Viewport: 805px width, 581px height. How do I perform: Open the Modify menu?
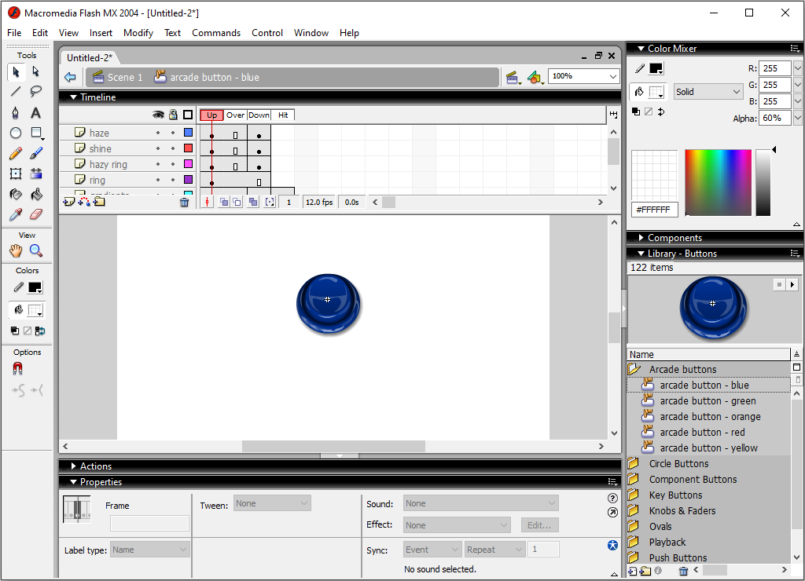[138, 32]
